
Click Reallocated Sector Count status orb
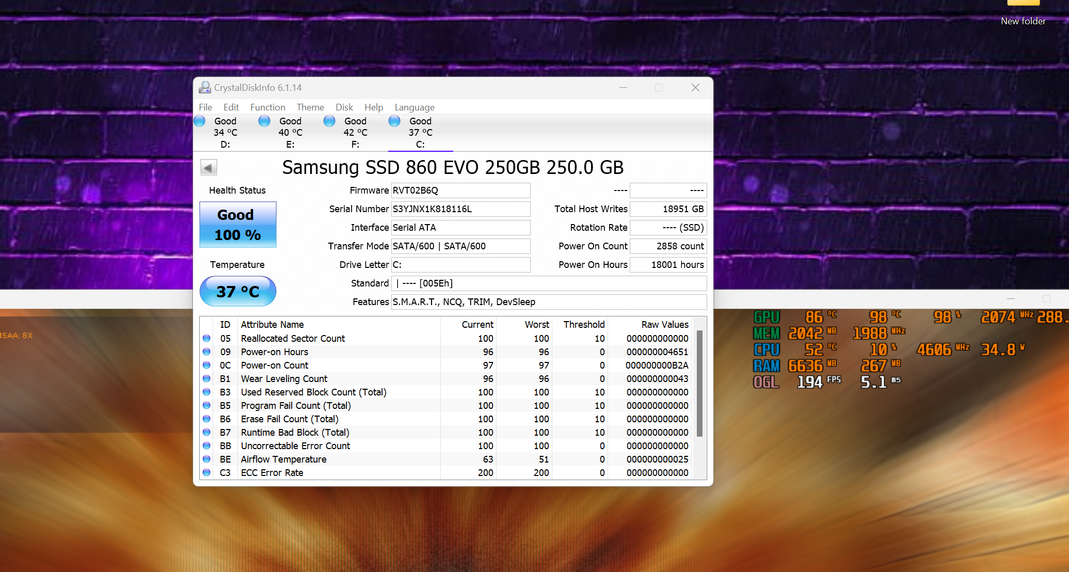(x=206, y=339)
